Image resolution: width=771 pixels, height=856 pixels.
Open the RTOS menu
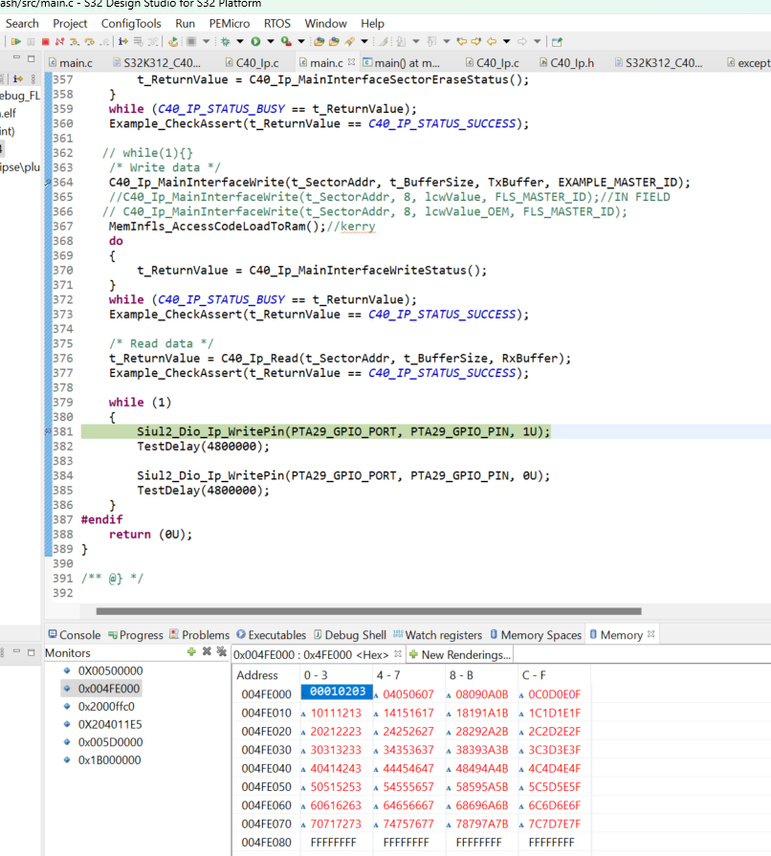(277, 24)
